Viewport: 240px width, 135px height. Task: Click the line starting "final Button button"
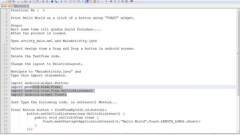point(58,110)
